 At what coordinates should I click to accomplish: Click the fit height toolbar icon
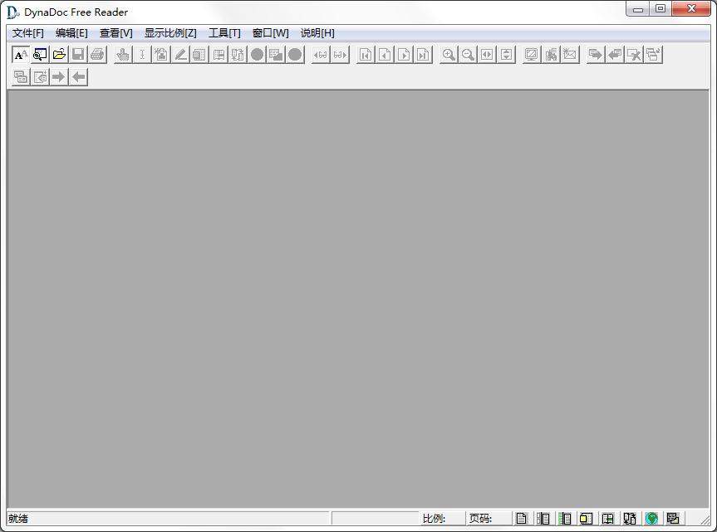pos(506,55)
